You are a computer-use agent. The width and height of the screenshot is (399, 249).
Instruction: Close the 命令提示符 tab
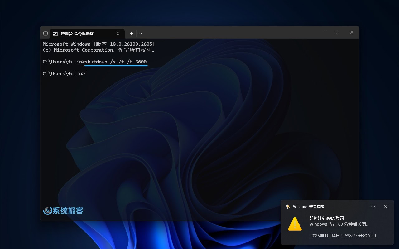tap(118, 34)
